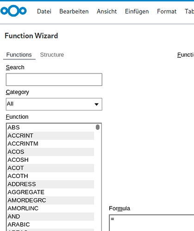Screen dimensions: 194x231
Task: Select the Functions tab
Action: click(x=19, y=55)
